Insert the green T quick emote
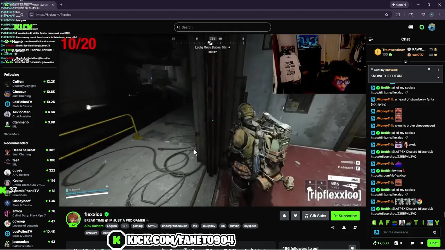The image size is (445, 250). pyautogui.click(x=416, y=223)
